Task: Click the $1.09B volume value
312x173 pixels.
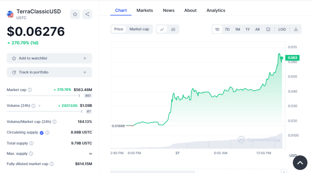Action: (86, 106)
